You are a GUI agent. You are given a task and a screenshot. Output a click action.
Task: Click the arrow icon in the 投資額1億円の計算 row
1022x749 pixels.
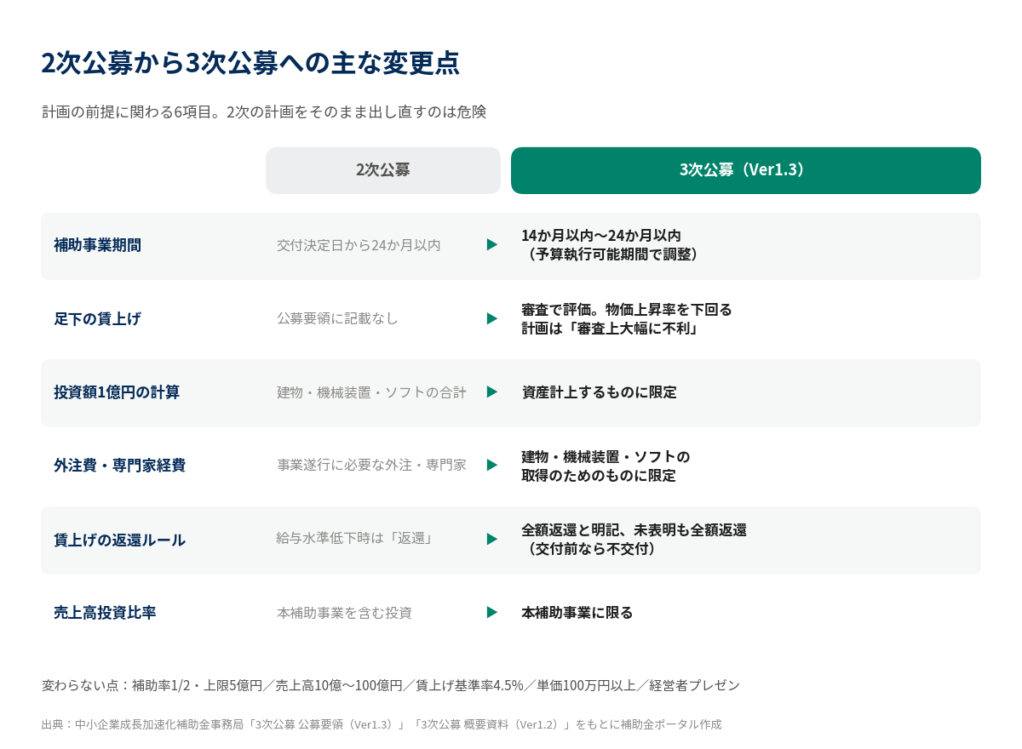click(491, 392)
